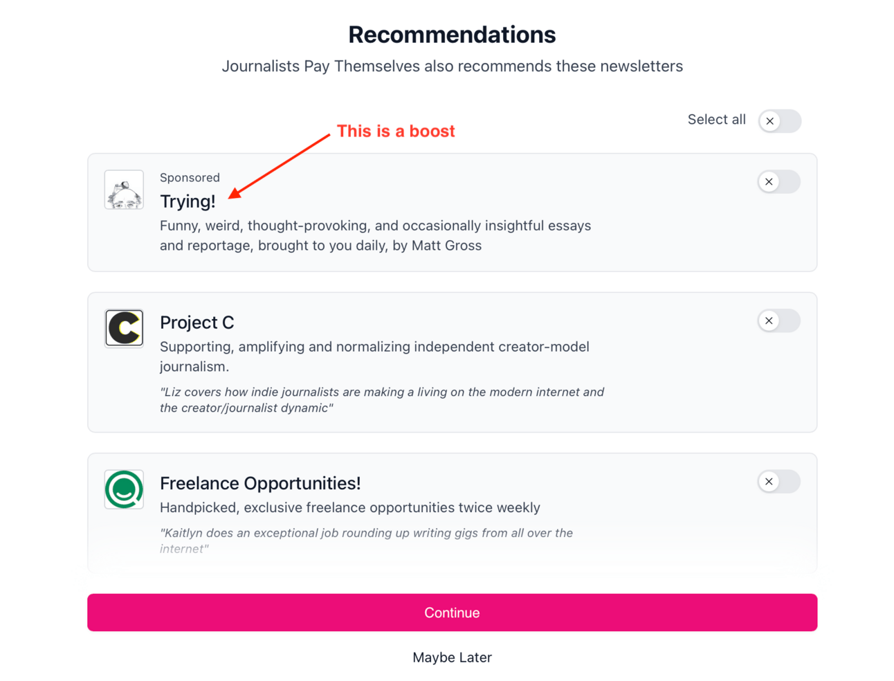Click the Trying! description by Matt Gross
The width and height of the screenshot is (894, 681).
pos(375,235)
